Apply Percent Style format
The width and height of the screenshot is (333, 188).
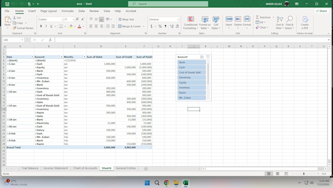click(160, 26)
